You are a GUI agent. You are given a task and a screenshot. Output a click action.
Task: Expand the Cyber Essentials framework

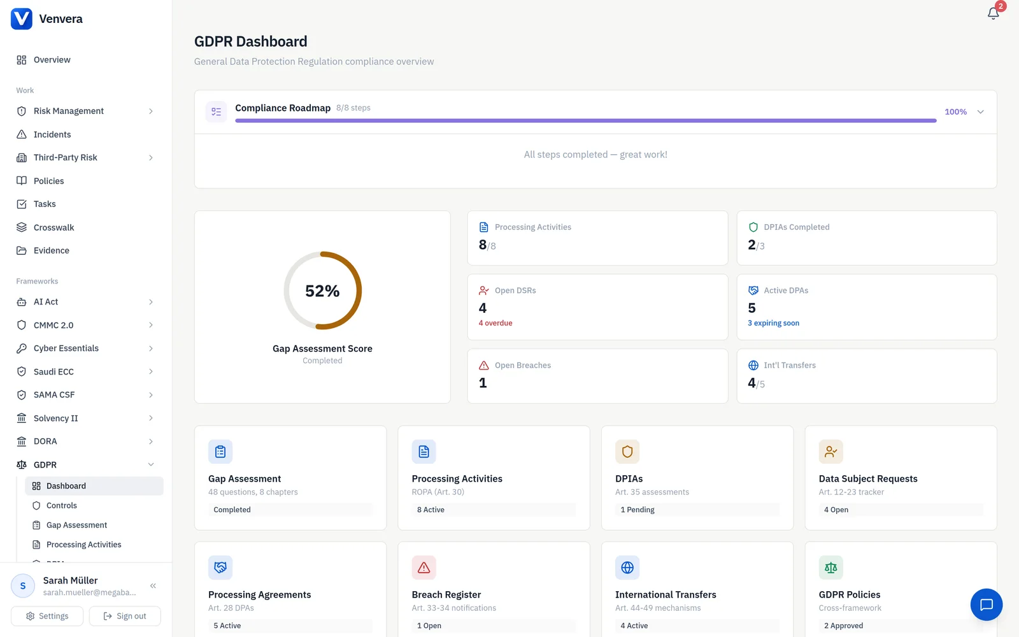(151, 348)
